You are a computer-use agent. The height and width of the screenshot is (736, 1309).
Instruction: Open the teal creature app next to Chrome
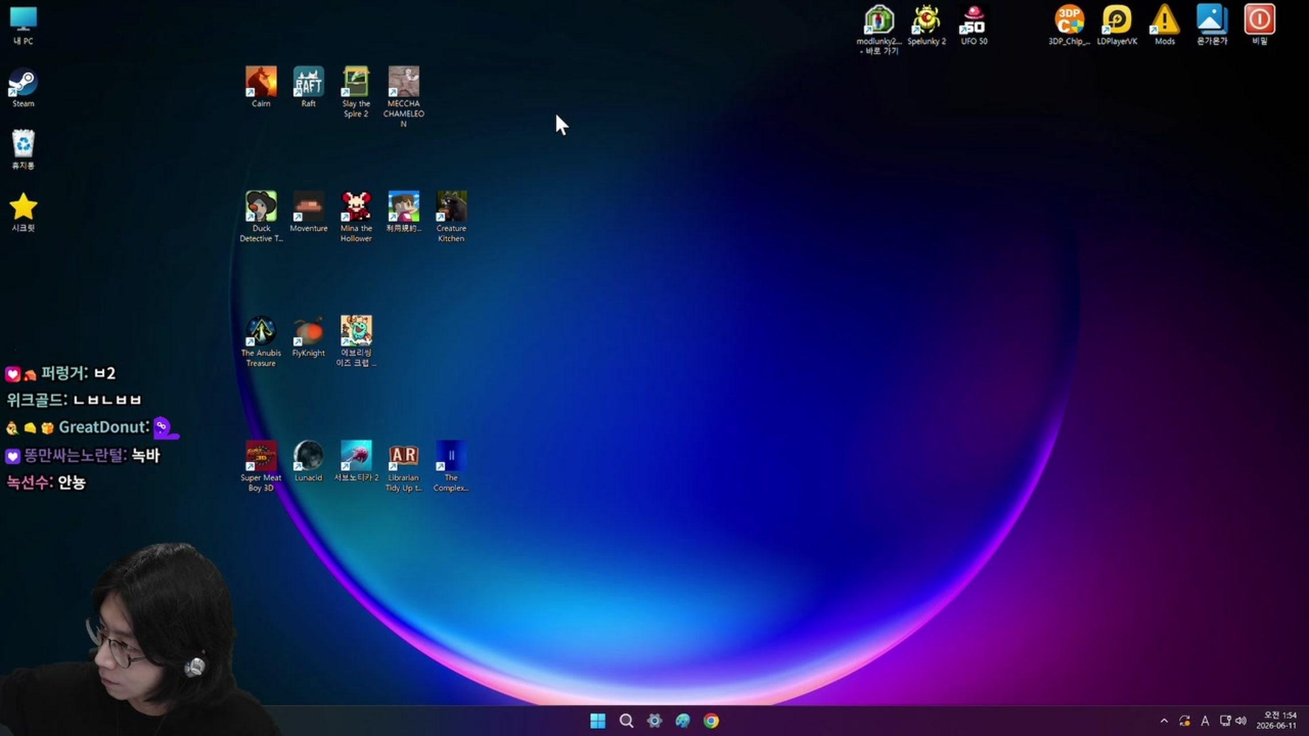tap(683, 720)
